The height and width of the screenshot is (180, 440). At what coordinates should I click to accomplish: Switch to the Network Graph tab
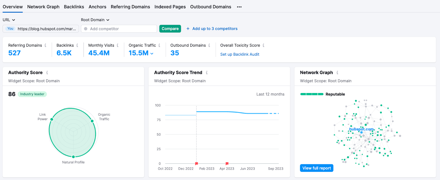43,7
